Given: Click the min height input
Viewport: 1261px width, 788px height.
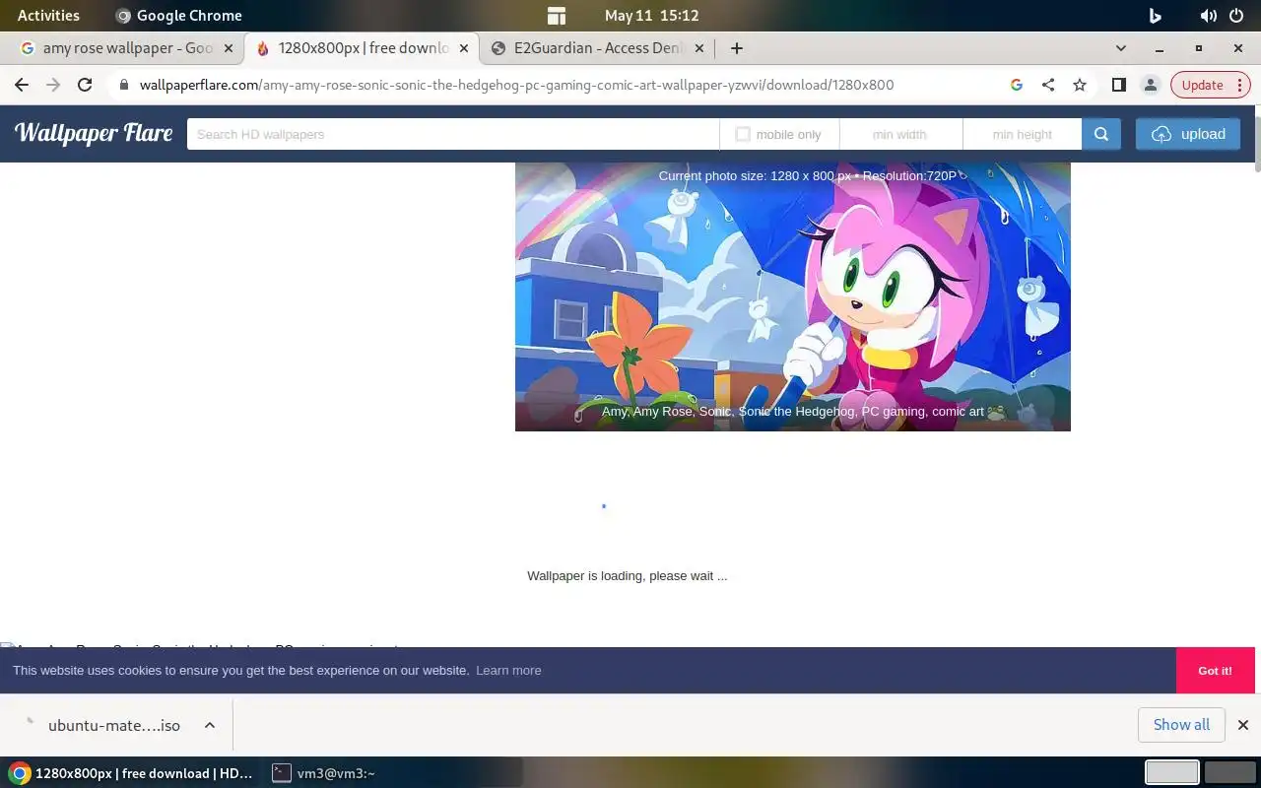Looking at the screenshot, I should click(1022, 134).
